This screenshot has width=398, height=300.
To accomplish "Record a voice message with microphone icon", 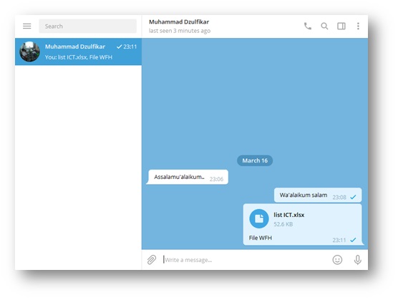I will pos(358,260).
